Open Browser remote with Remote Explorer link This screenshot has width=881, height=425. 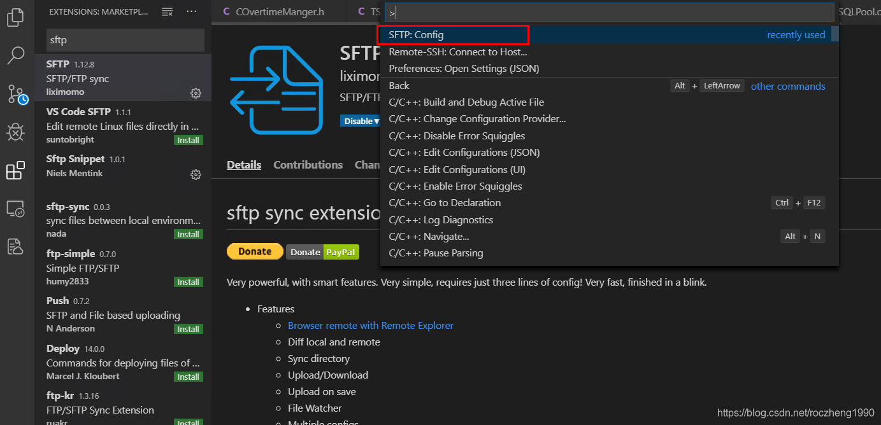pyautogui.click(x=371, y=325)
